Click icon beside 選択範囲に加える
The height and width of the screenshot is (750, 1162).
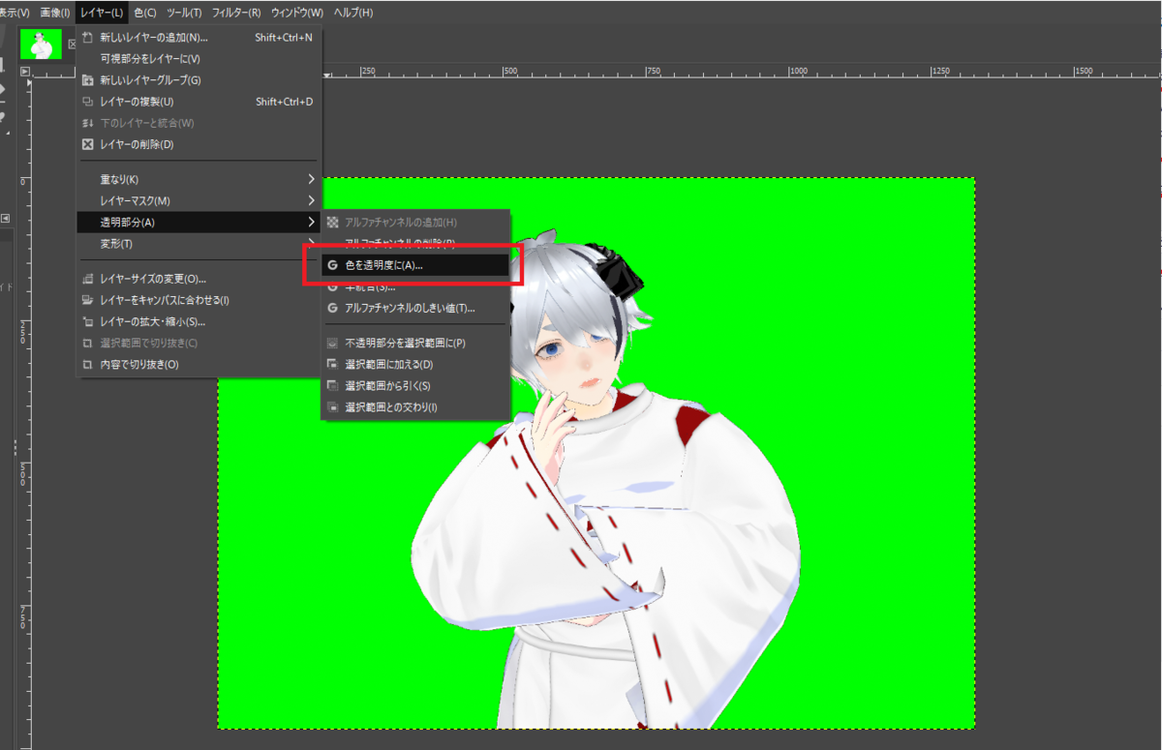pyautogui.click(x=333, y=364)
